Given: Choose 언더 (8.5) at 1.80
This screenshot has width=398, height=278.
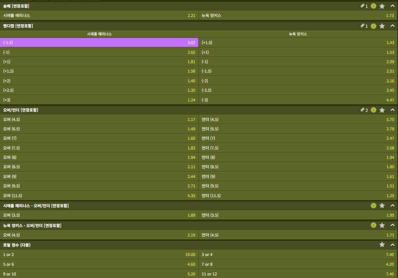Looking at the screenshot, I should pos(298,167).
